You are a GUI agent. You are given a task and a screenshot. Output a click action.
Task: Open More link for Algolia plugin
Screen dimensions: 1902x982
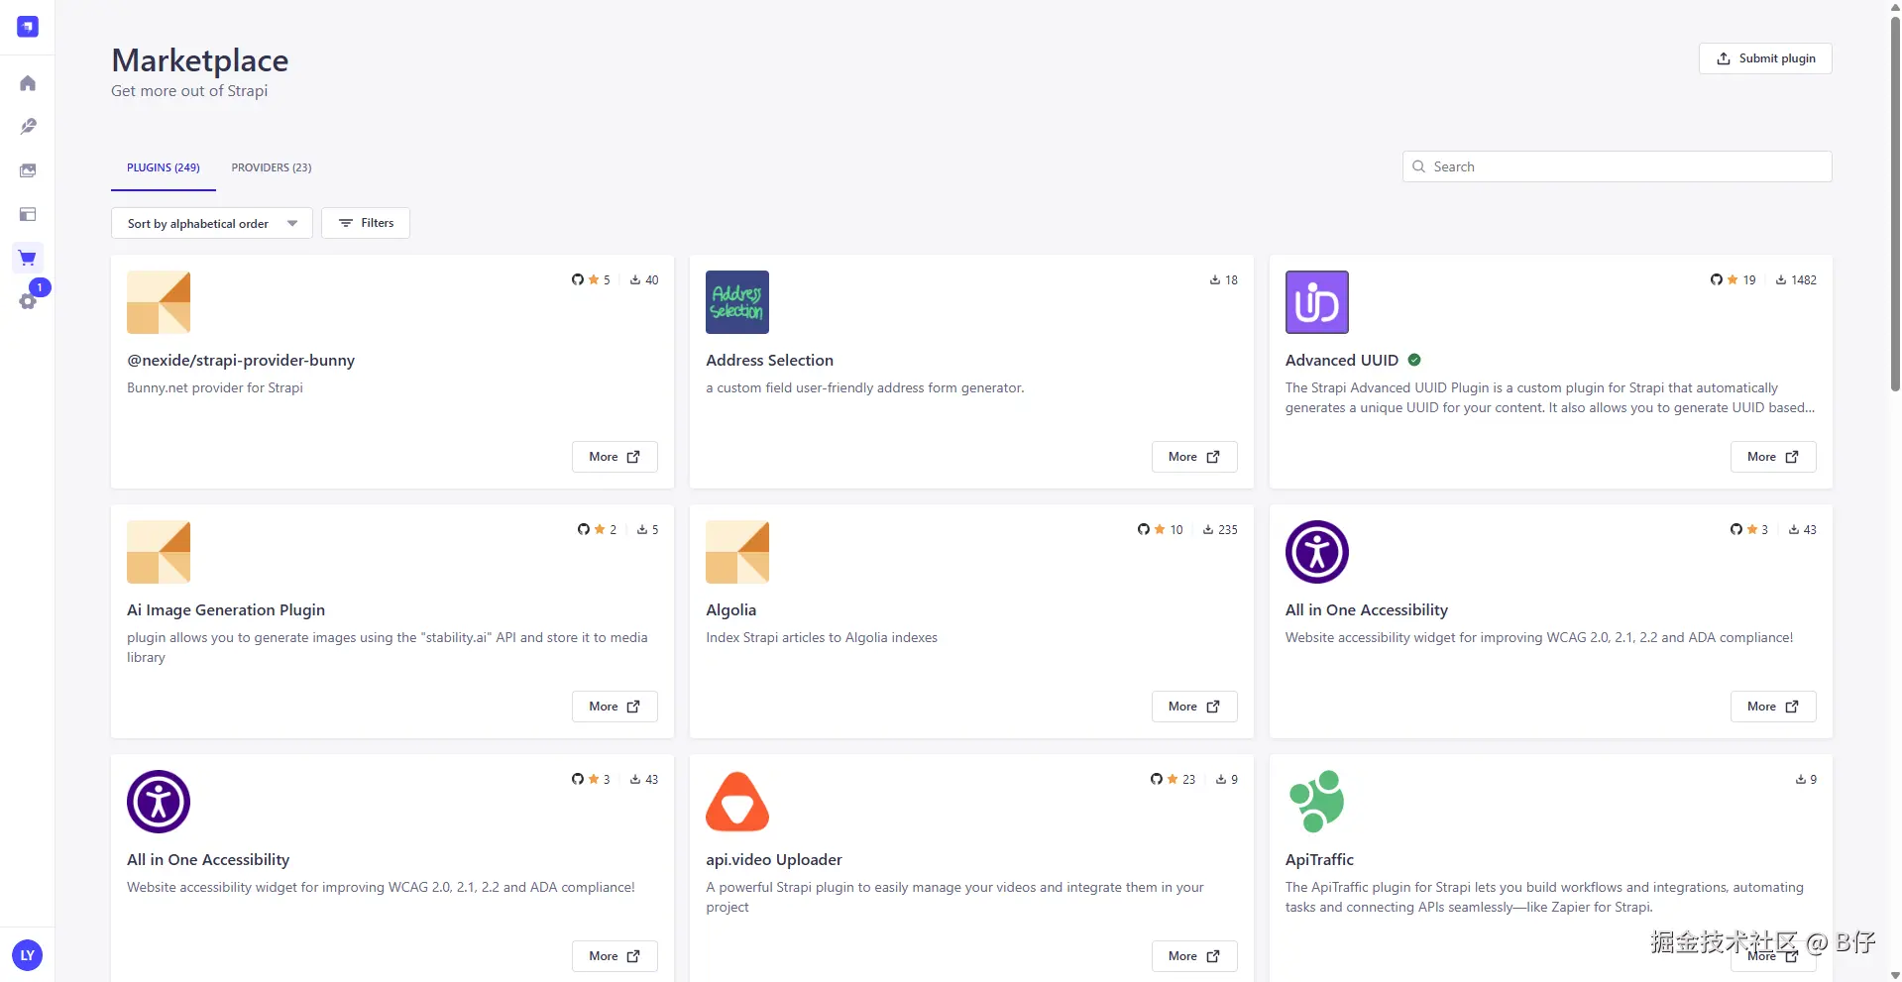1193,707
